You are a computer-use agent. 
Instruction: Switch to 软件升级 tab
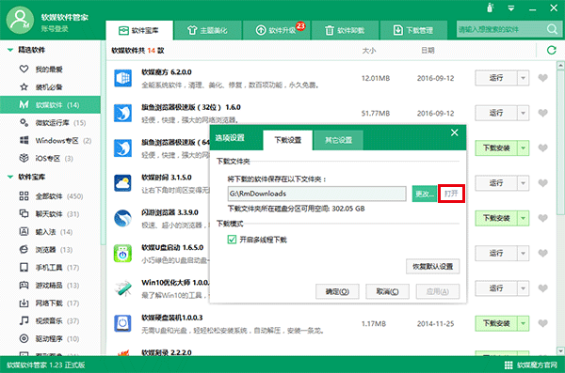coord(276,30)
